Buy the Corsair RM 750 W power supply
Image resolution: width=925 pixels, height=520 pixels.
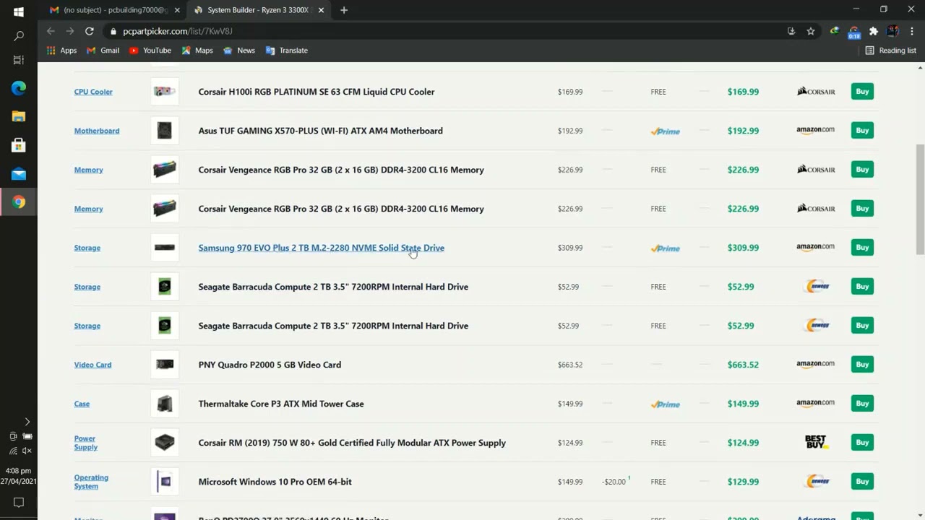tap(862, 443)
